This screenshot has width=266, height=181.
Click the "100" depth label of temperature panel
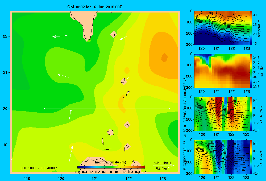click(x=190, y=22)
